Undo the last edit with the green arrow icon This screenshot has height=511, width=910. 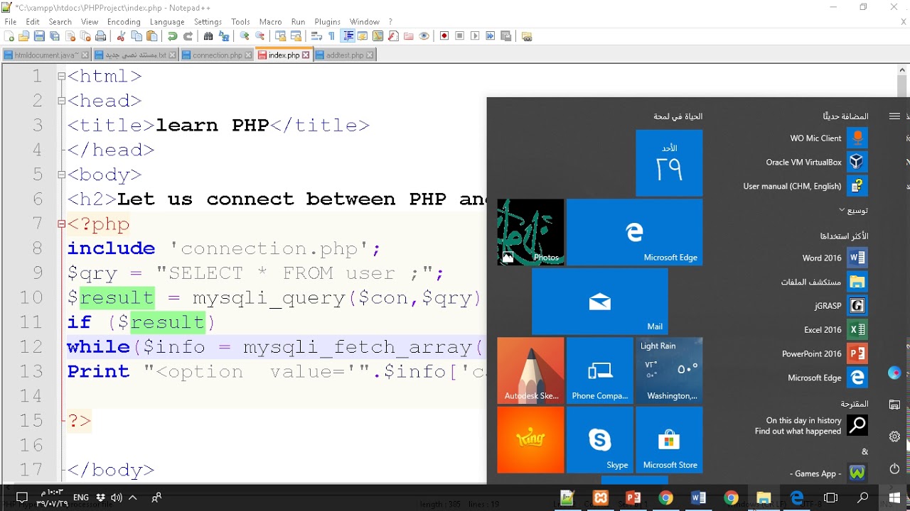click(172, 36)
